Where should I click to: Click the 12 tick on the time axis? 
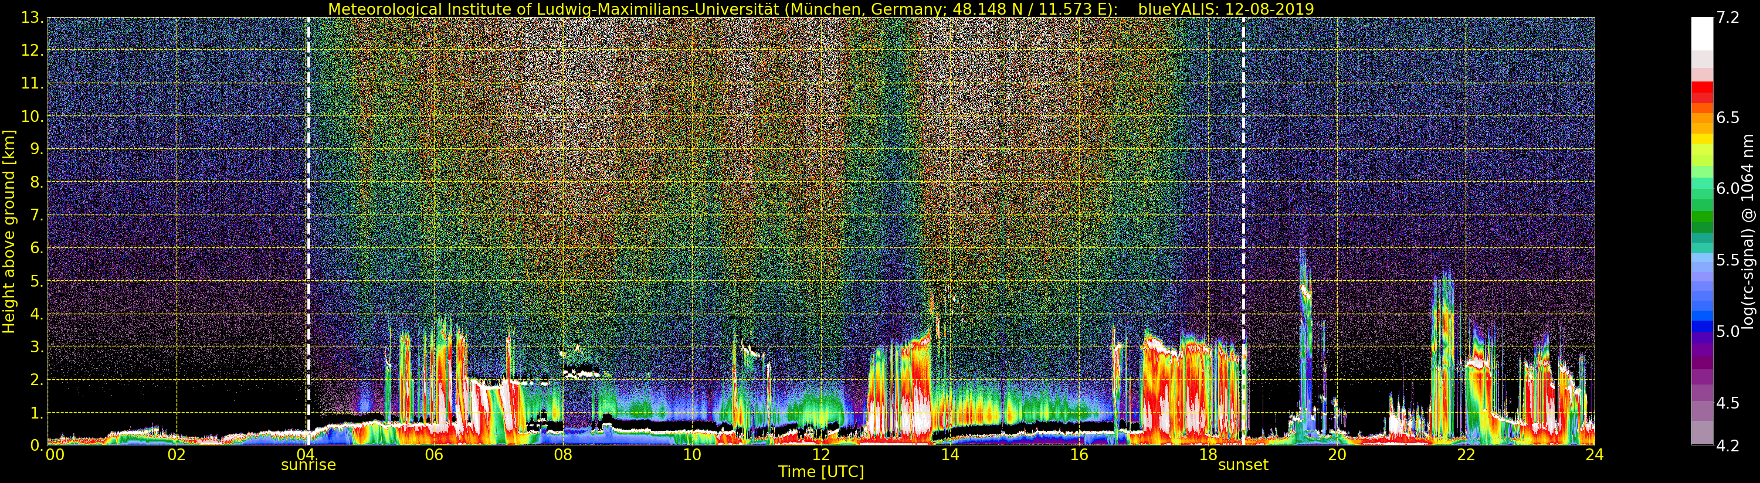pyautogui.click(x=820, y=455)
